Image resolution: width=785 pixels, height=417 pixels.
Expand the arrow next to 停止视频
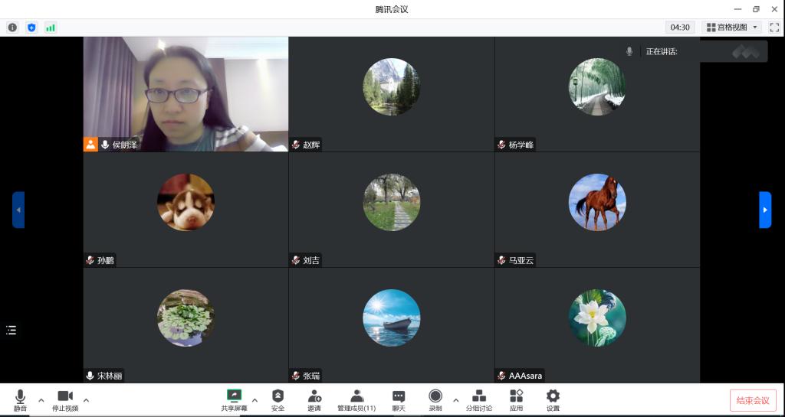[86, 399]
